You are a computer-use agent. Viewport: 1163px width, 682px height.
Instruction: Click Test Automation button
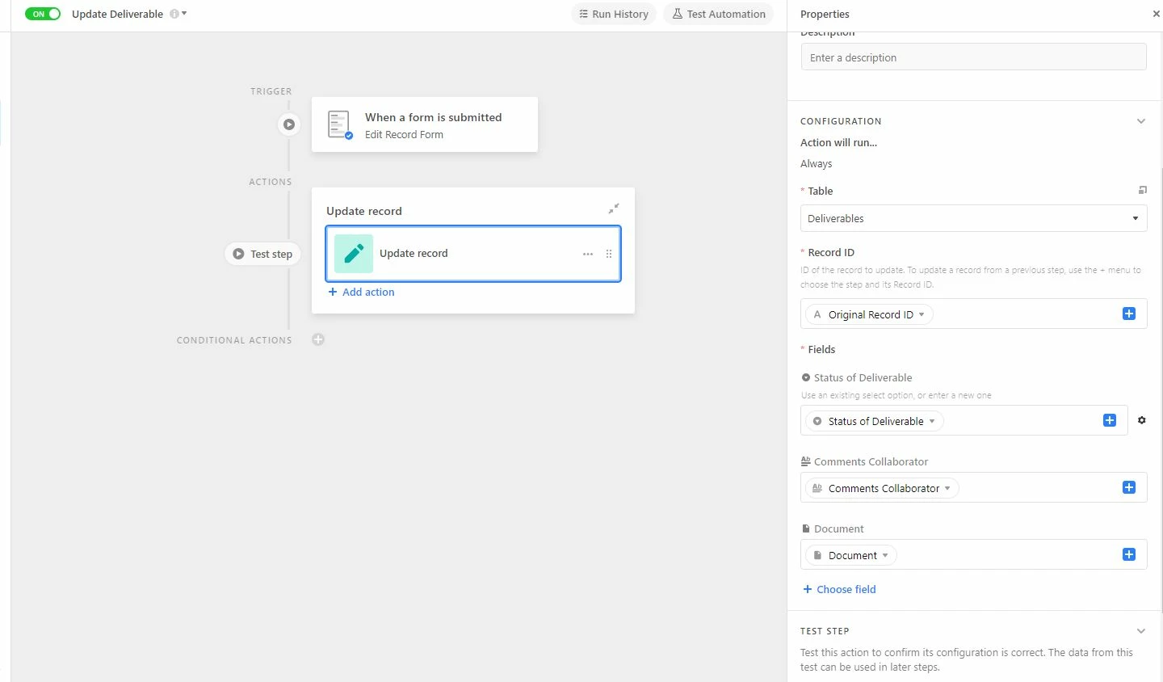point(719,14)
